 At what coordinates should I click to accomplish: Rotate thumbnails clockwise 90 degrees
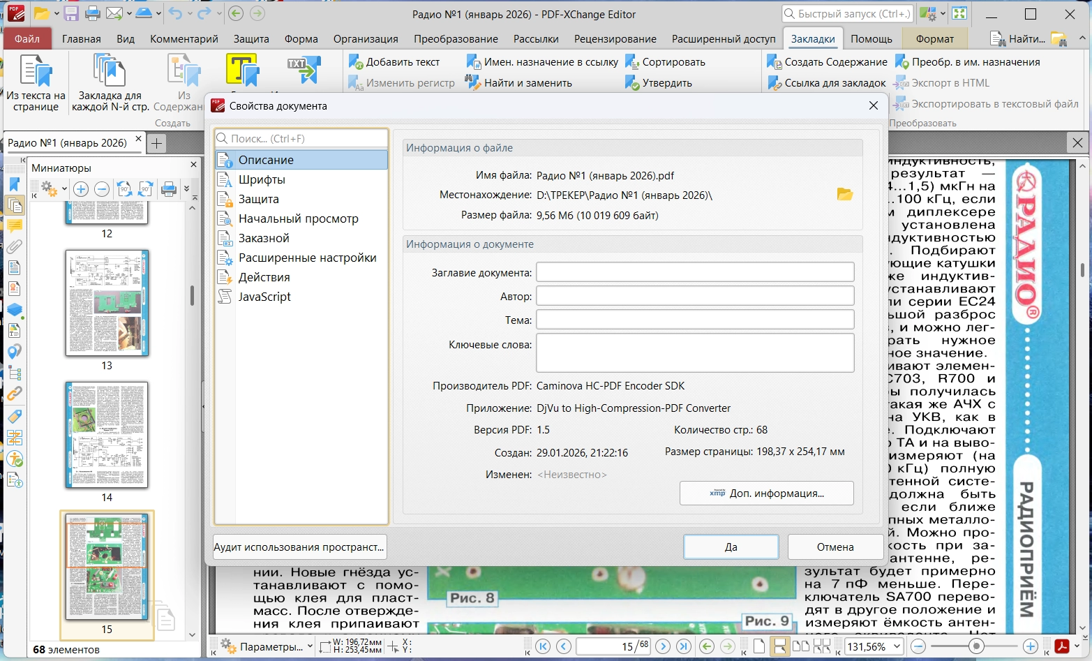pos(145,189)
